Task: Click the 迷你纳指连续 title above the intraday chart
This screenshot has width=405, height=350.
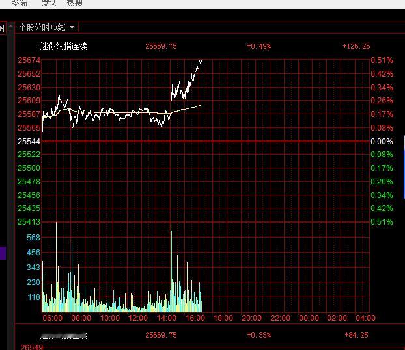Action: pyautogui.click(x=64, y=46)
